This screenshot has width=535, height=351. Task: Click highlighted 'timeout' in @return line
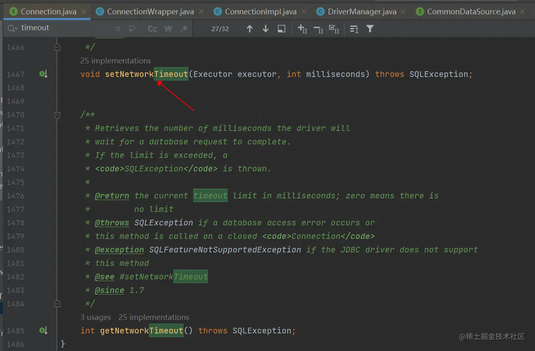pos(210,196)
